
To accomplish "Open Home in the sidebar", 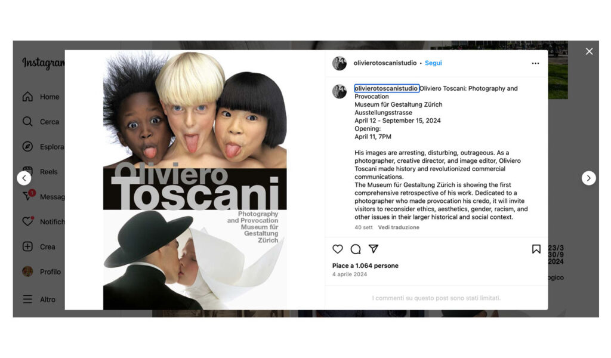I will click(x=41, y=97).
